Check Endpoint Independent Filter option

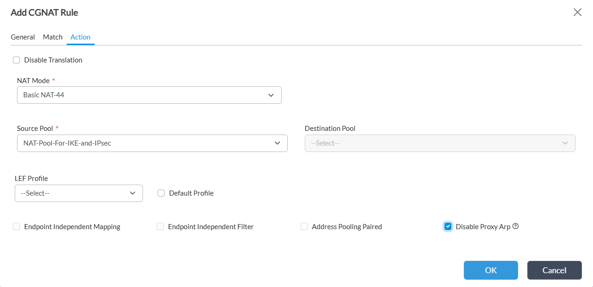(x=160, y=226)
